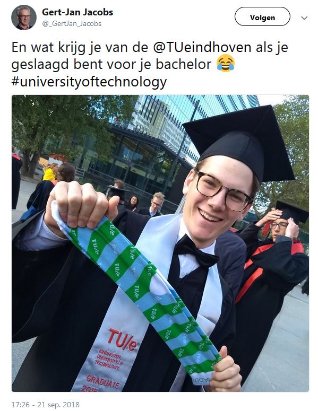Open Gert-Jan Jacobs' profile avatar
This screenshot has width=318, height=411.
23,18
